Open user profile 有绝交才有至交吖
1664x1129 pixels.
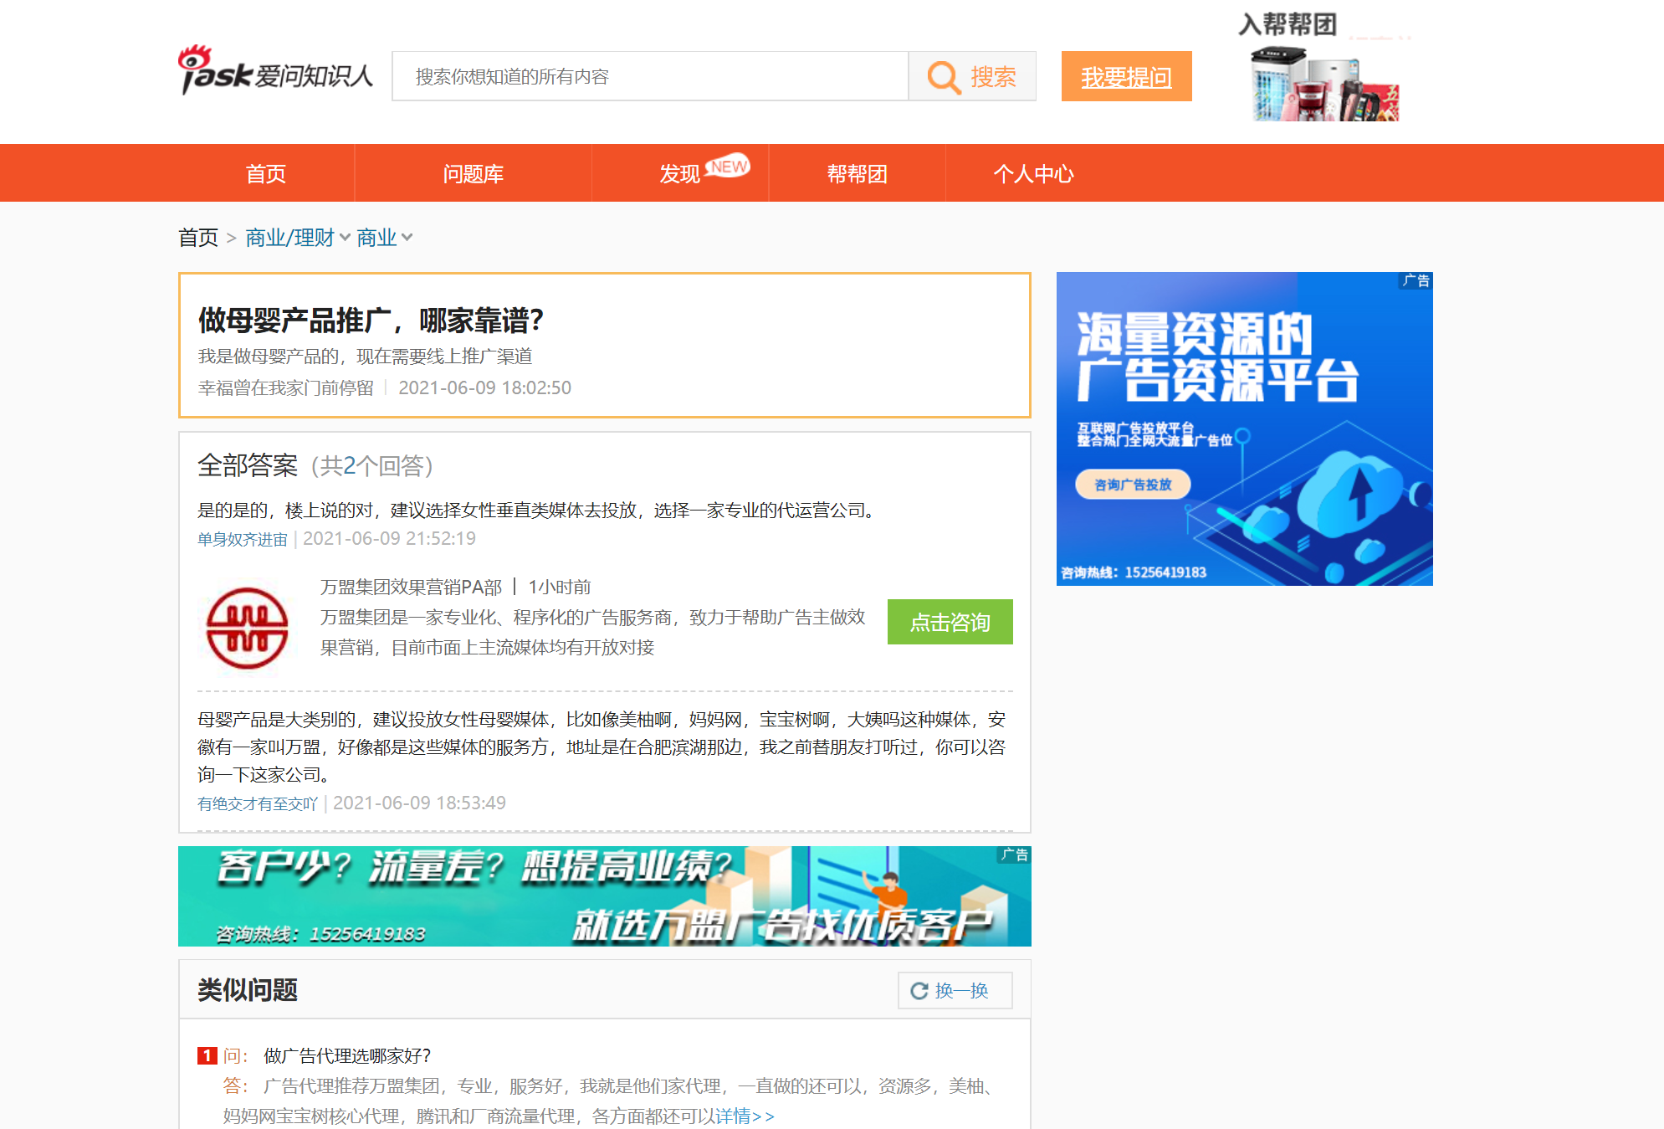tap(257, 804)
